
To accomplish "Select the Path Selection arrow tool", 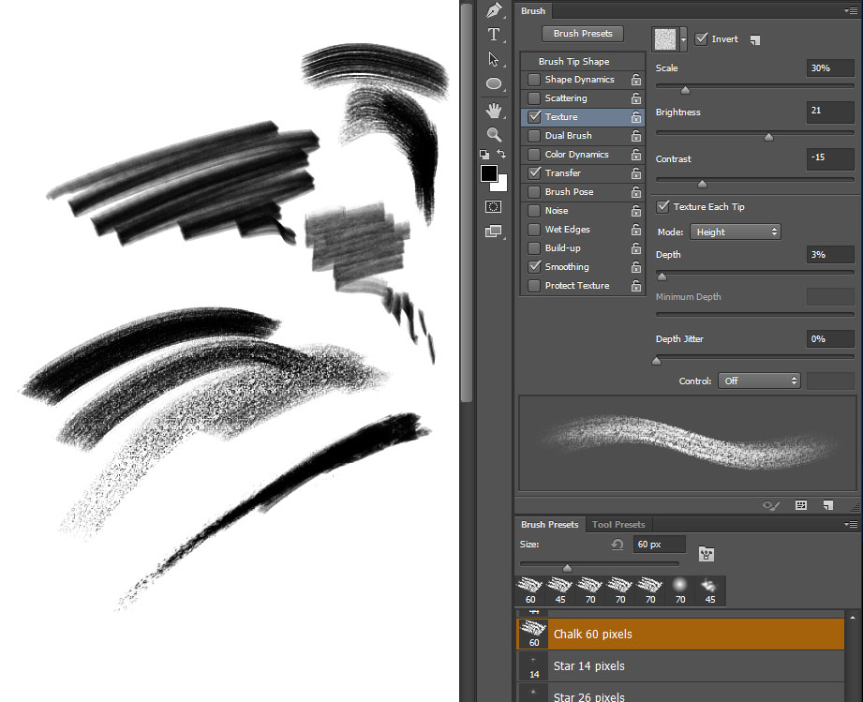I will [493, 59].
